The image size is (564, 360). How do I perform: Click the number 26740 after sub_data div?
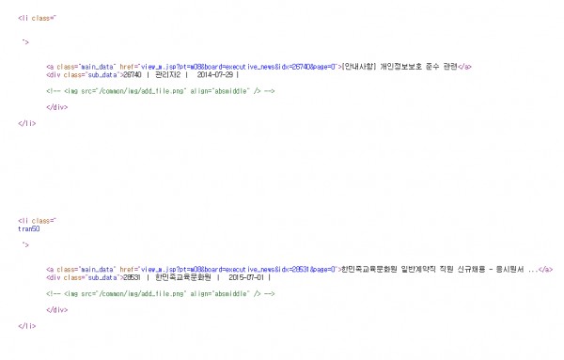[x=133, y=75]
